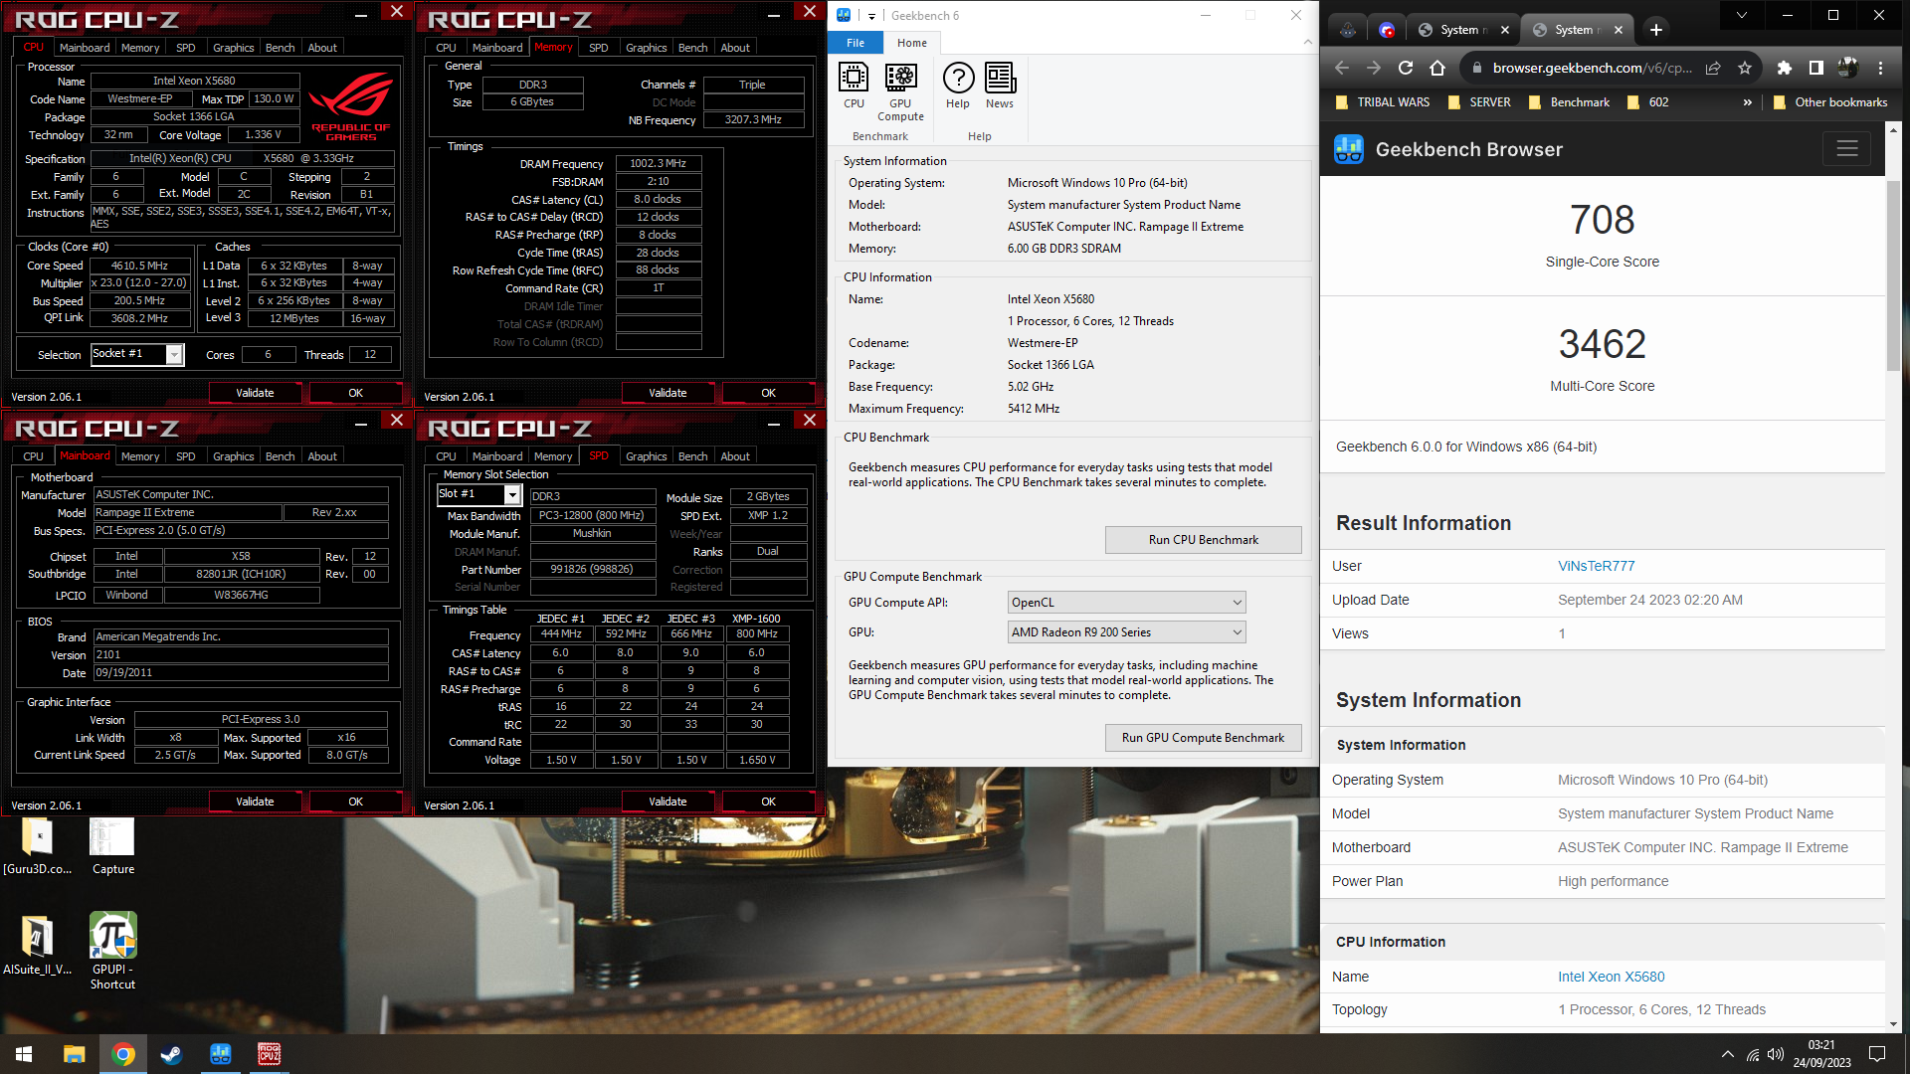Open the Benchmark bookmark folder

1569,102
